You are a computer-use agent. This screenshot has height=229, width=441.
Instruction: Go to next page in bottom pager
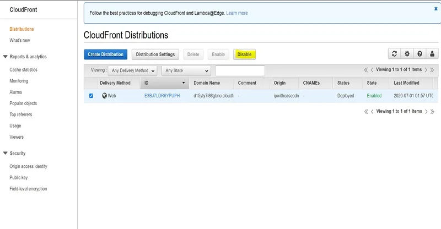tap(426, 112)
